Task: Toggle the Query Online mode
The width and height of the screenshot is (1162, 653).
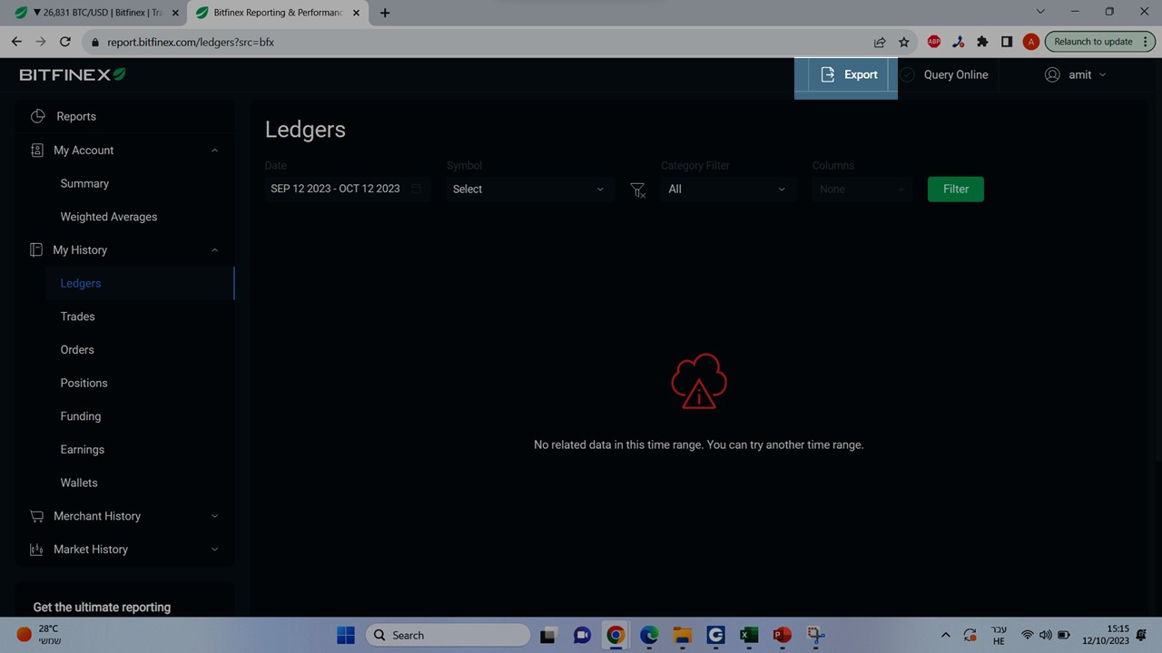Action: click(x=944, y=74)
